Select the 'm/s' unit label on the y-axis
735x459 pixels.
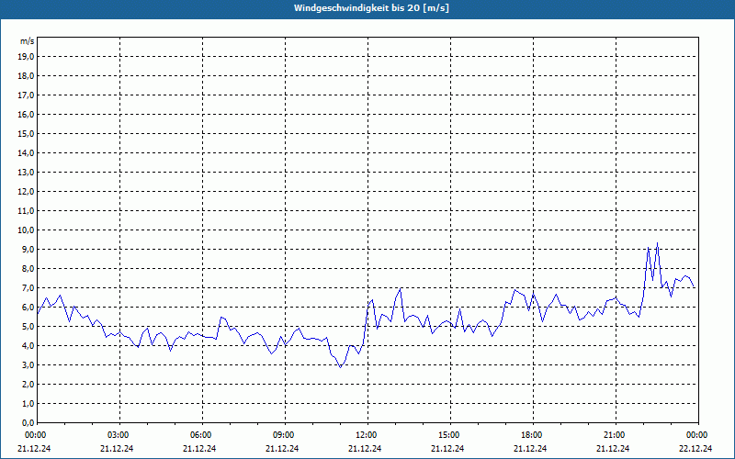pos(28,41)
